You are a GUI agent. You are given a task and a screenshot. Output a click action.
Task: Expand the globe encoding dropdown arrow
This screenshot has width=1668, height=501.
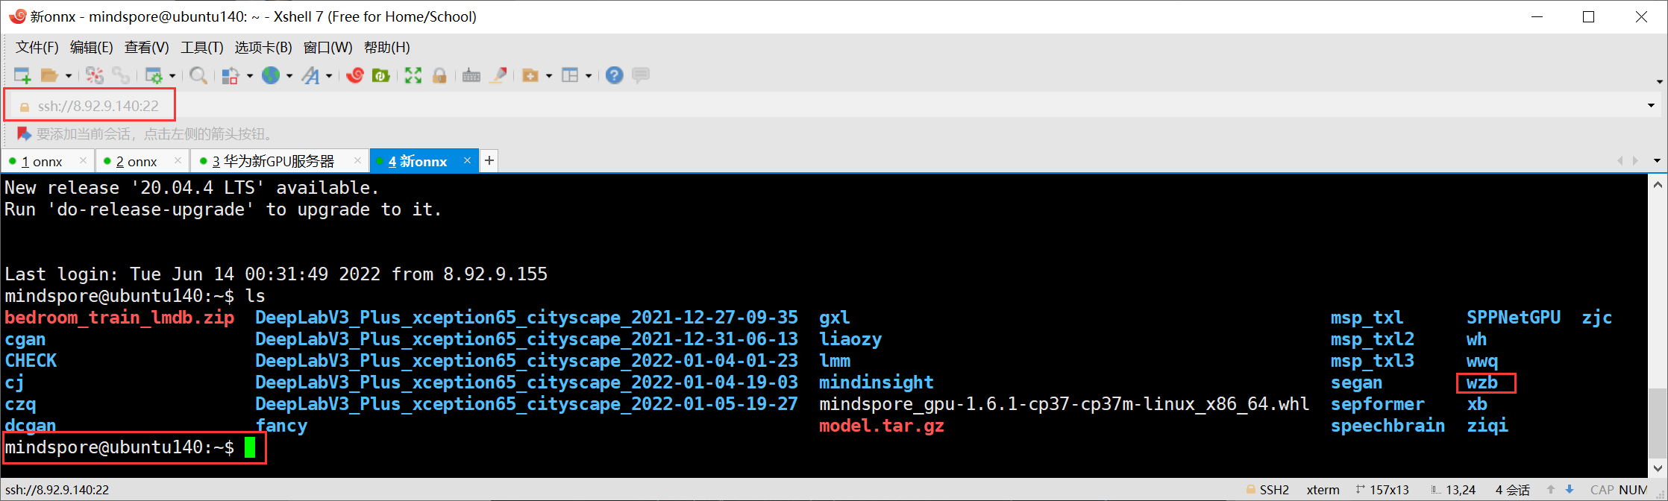coord(289,76)
